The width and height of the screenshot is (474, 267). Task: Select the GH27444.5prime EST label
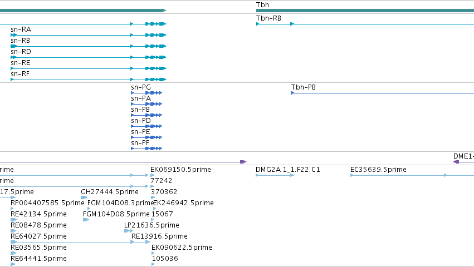110,192
